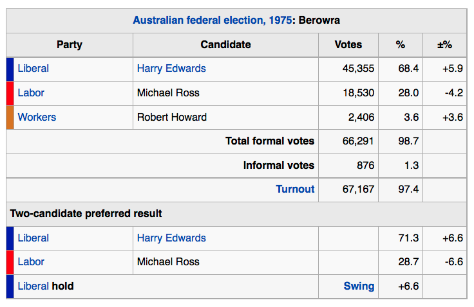Open the Swing link
Image resolution: width=474 pixels, height=307 pixels.
[x=359, y=286]
